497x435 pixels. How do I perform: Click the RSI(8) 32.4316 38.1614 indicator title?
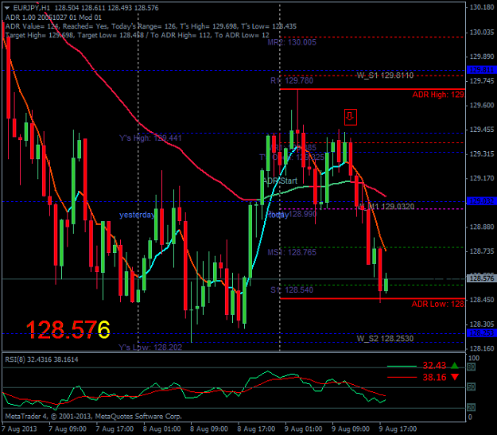[x=41, y=359]
